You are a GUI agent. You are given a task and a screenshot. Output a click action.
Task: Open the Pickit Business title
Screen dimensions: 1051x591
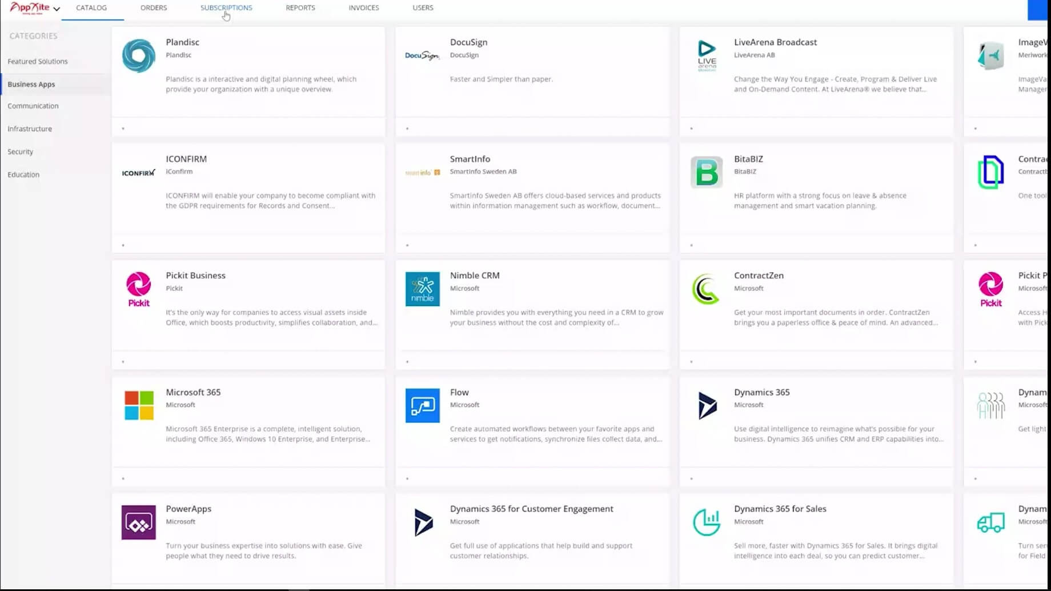[x=196, y=275]
